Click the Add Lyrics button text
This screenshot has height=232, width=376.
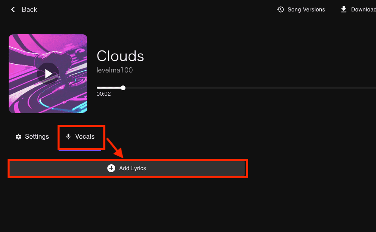click(133, 168)
